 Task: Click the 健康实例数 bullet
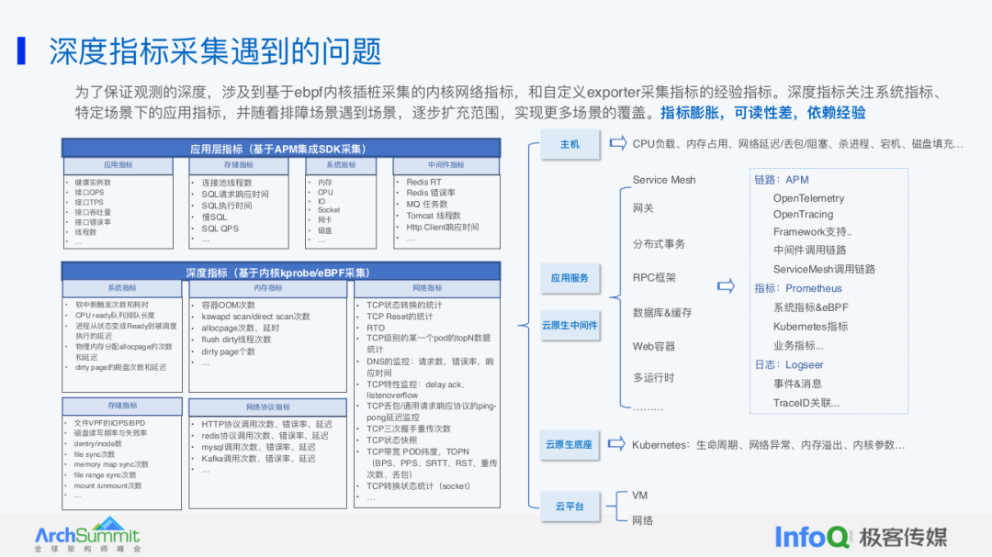pyautogui.click(x=93, y=182)
